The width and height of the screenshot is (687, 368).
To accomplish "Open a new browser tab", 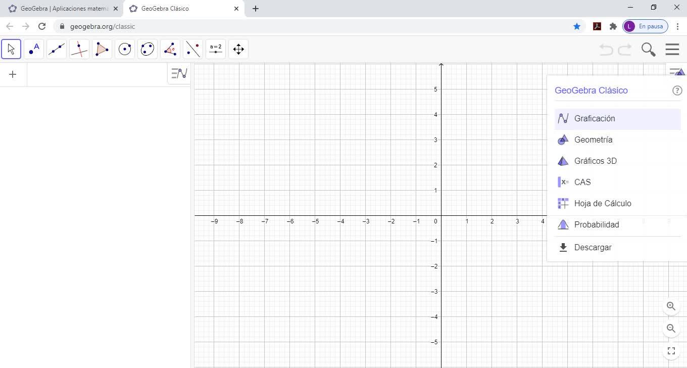I will 256,9.
